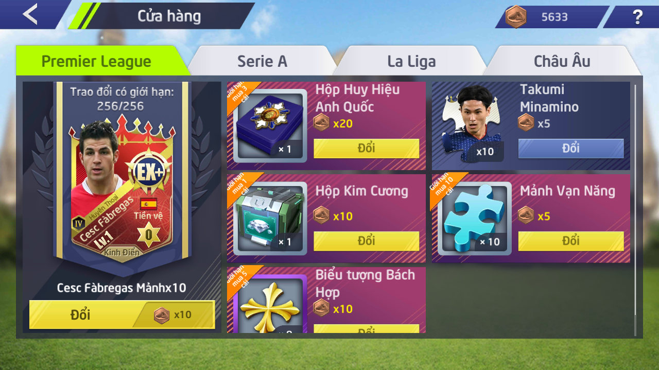Switch to the Serie A tab
The image size is (659, 370).
click(262, 61)
